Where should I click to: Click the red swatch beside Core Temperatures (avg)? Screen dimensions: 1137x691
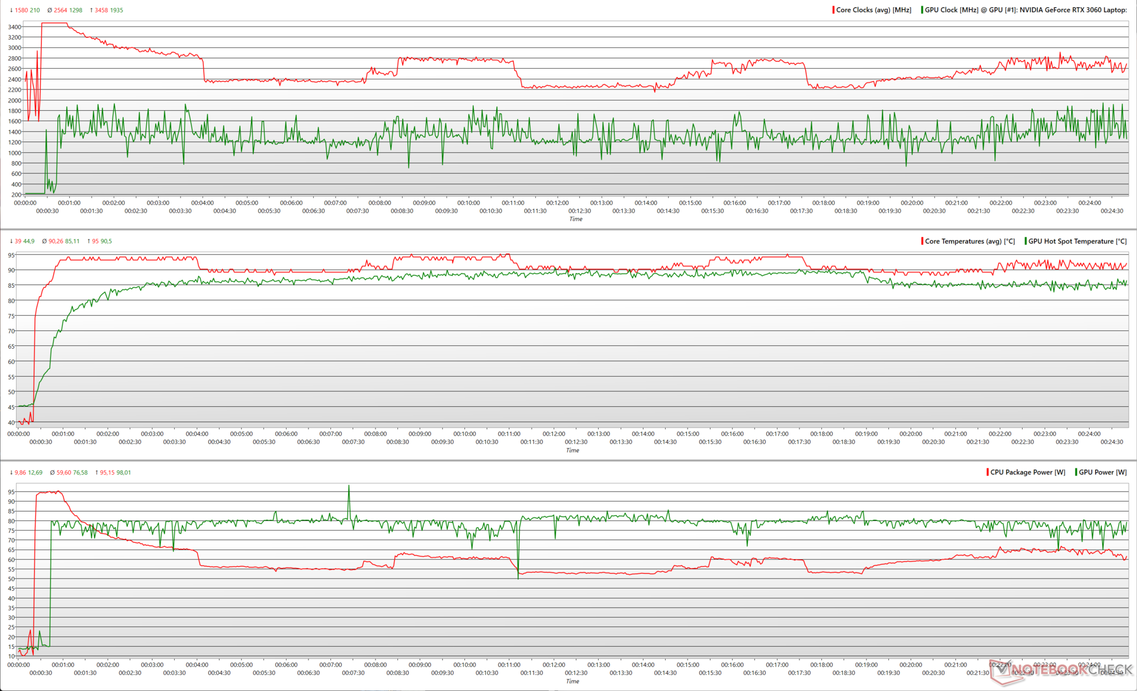point(922,241)
